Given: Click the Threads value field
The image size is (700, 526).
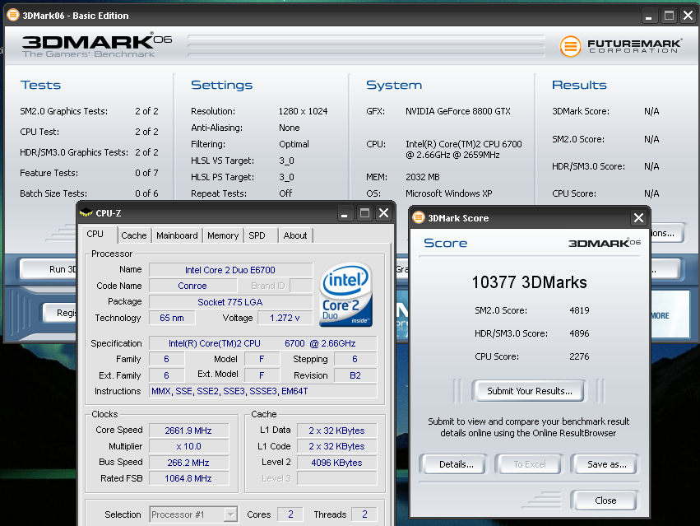Looking at the screenshot, I should point(364,514).
